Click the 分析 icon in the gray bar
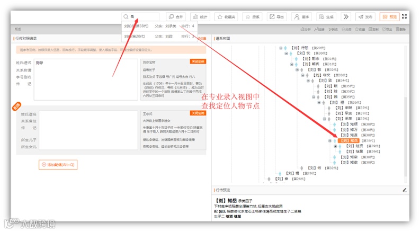420x232 pixels. coord(306,29)
